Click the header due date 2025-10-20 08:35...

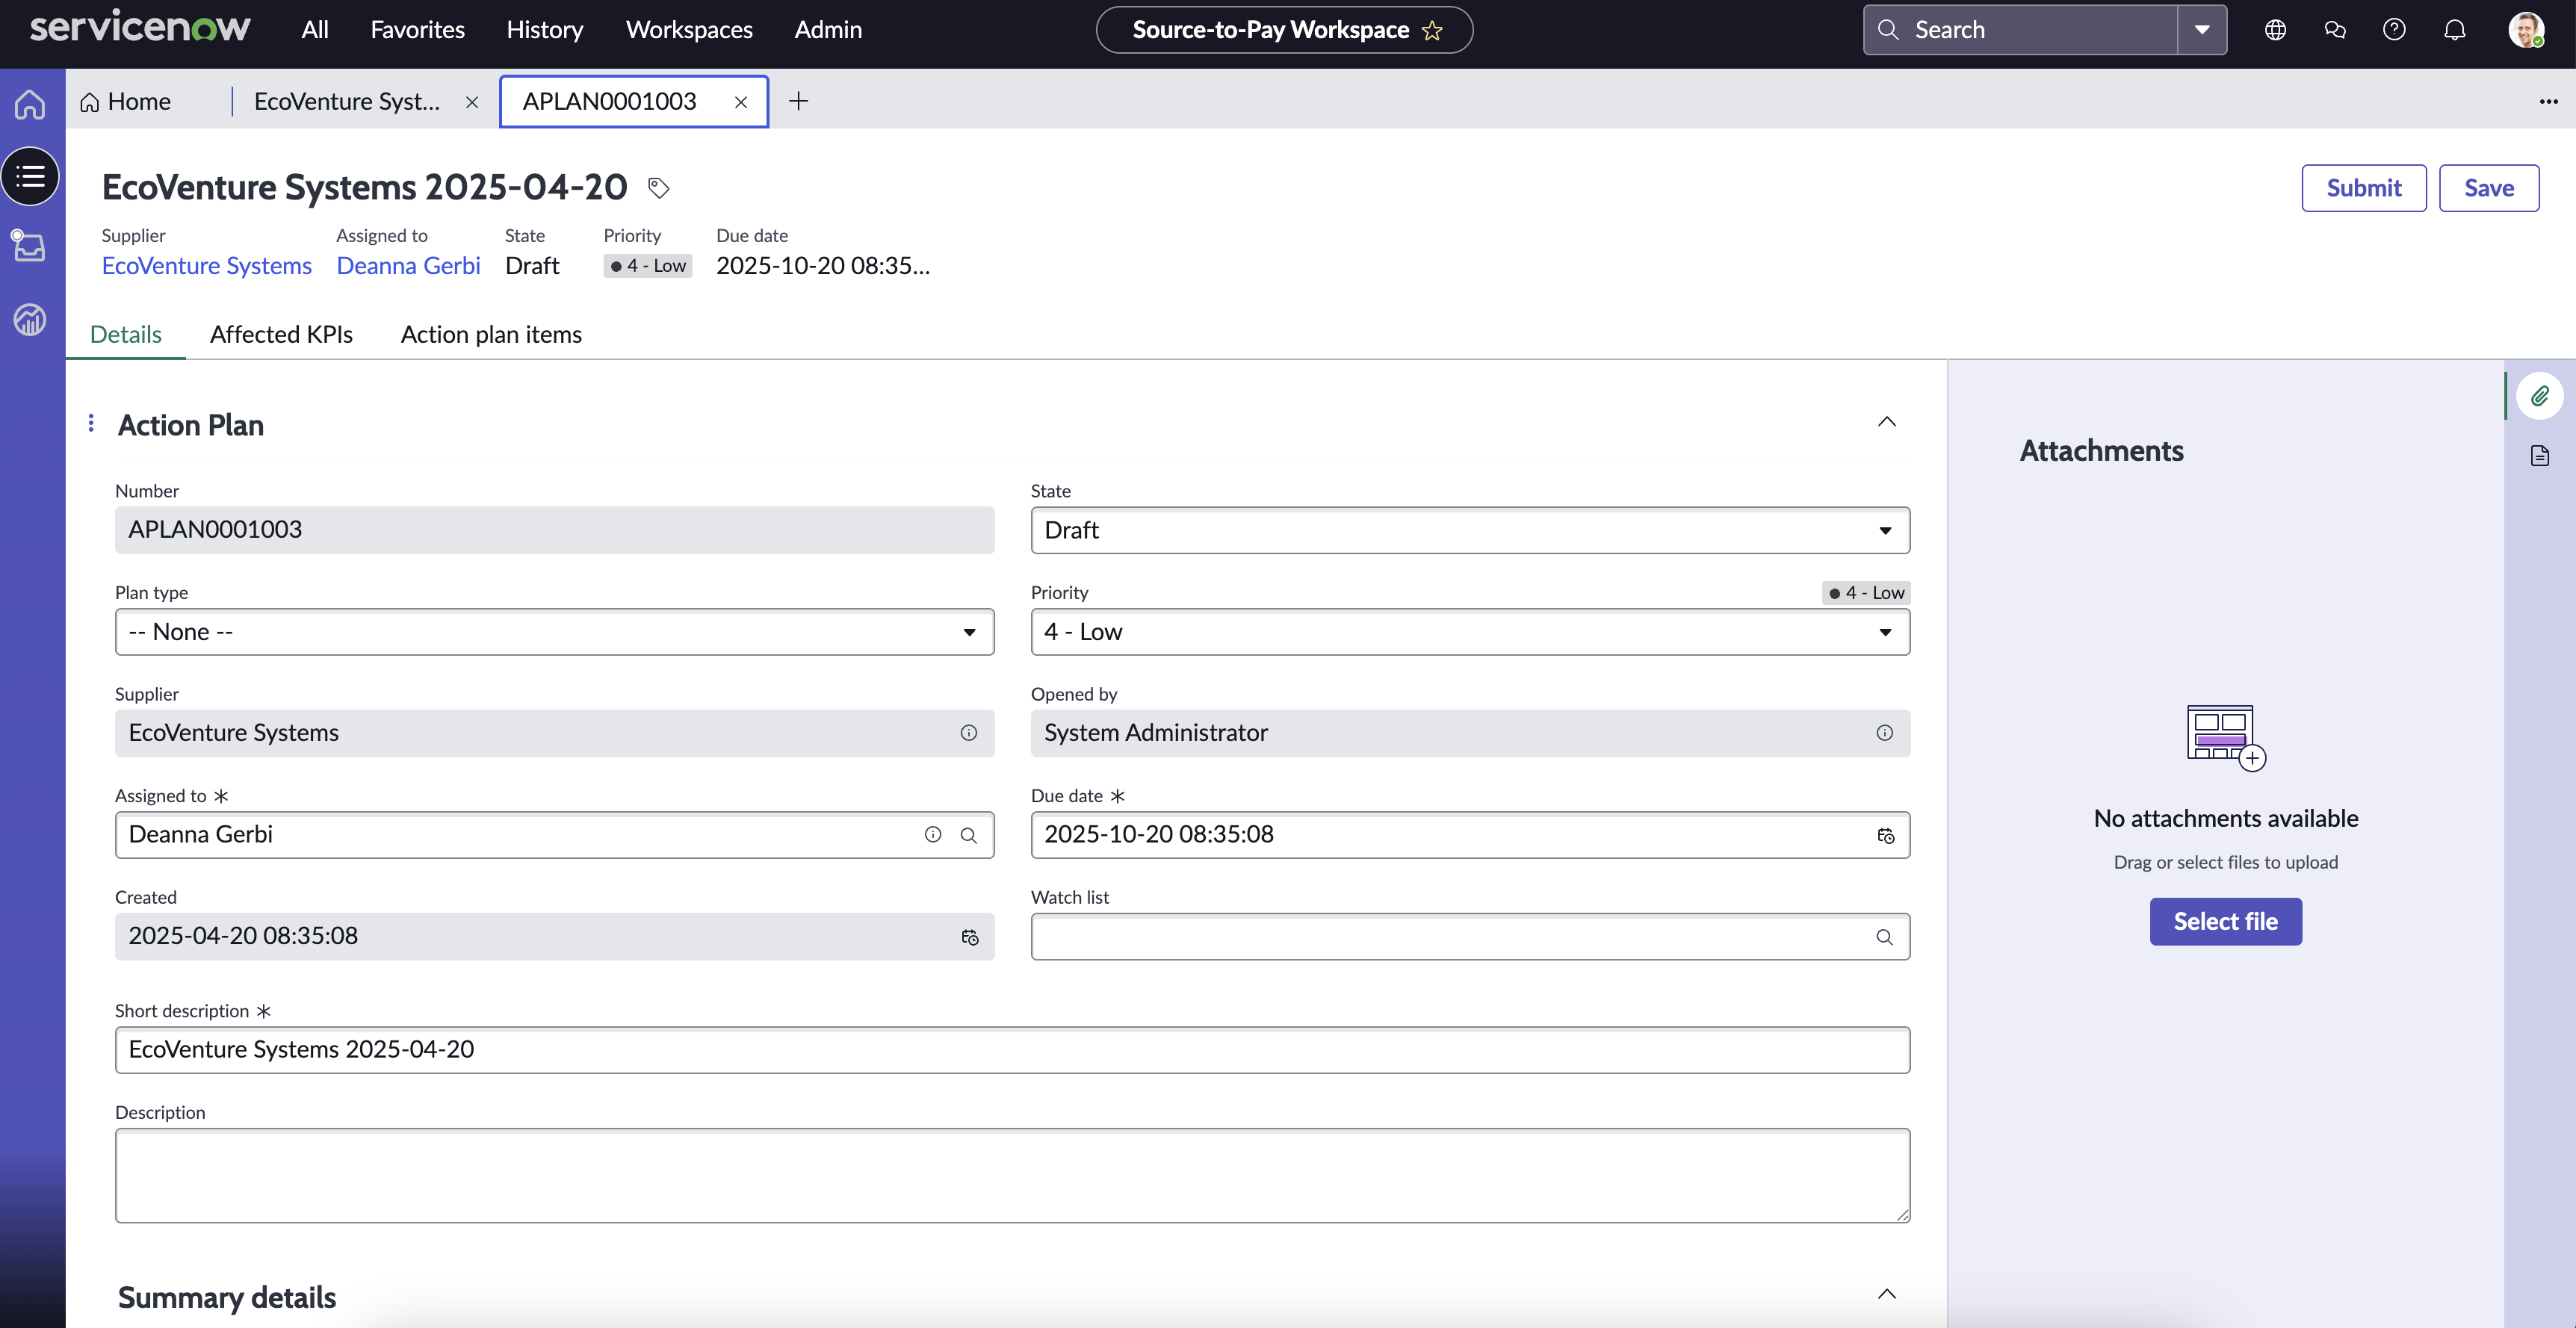pyautogui.click(x=822, y=266)
